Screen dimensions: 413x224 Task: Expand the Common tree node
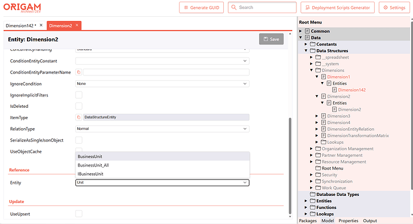pos(300,31)
